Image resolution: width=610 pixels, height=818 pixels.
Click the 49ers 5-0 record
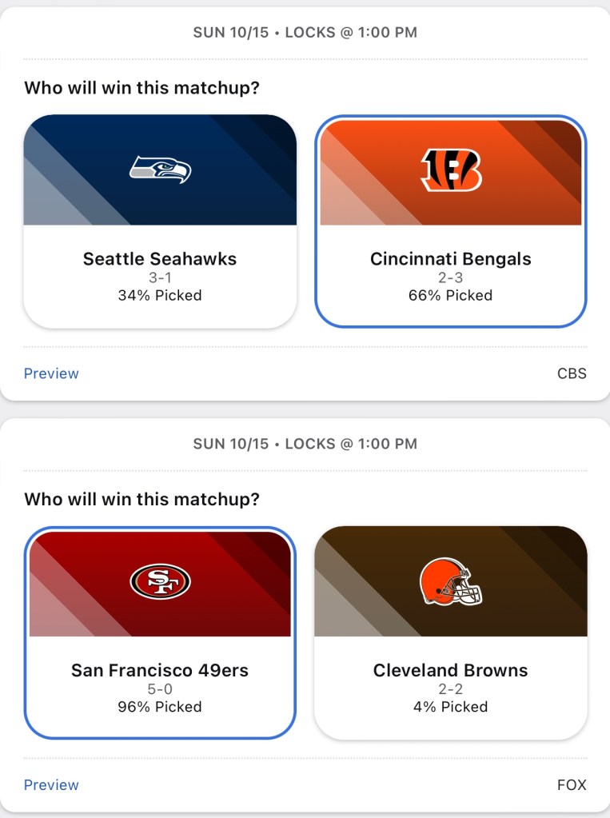tap(160, 689)
